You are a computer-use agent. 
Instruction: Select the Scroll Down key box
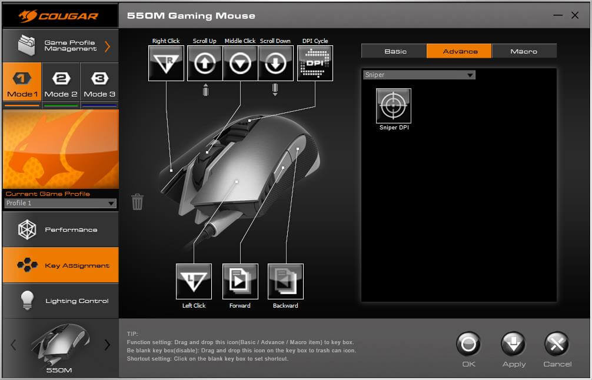(x=275, y=63)
